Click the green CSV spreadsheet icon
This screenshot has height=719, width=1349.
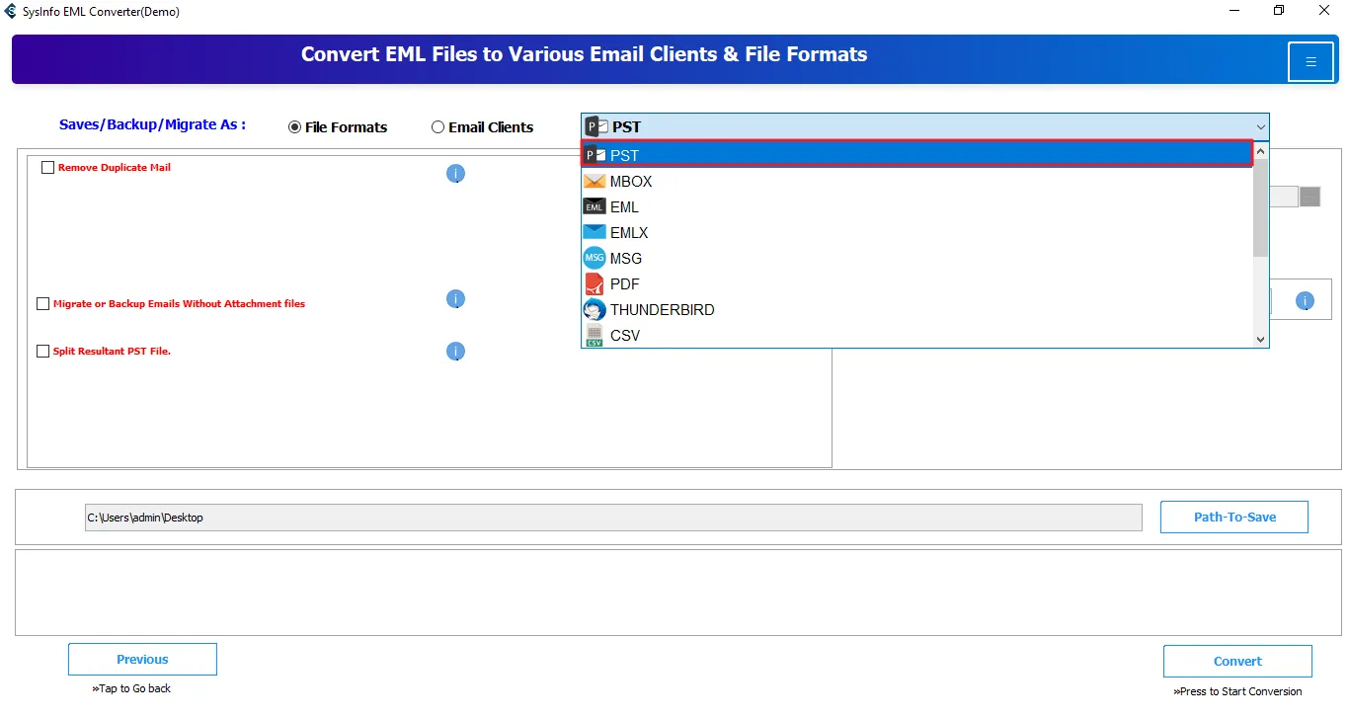tap(595, 336)
